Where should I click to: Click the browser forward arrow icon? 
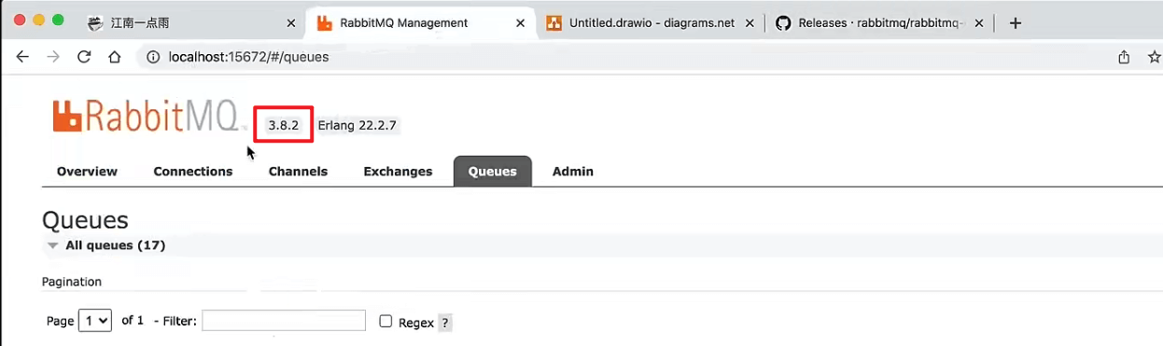coord(53,57)
